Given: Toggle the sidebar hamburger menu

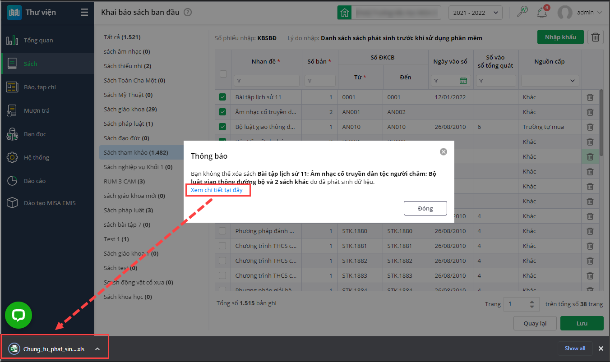Looking at the screenshot, I should click(x=84, y=12).
